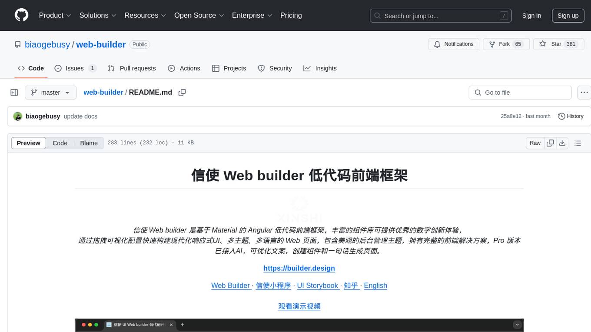Open the 信使小程序 link
The height and width of the screenshot is (332, 591).
pyautogui.click(x=273, y=286)
